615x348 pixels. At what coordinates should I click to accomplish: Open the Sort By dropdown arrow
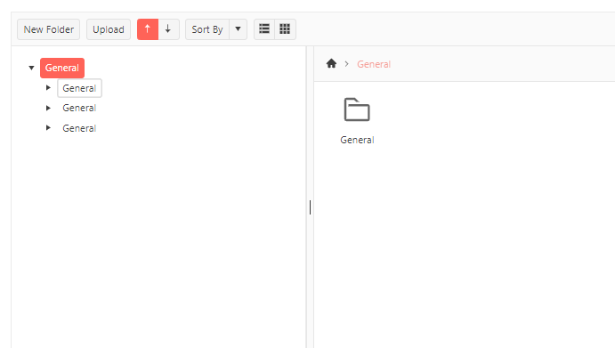click(238, 29)
